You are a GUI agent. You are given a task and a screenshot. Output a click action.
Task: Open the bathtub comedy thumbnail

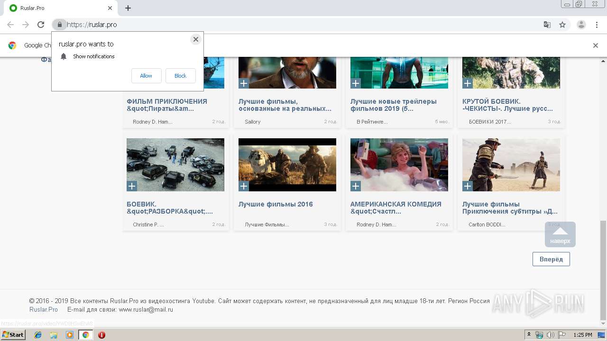pos(399,165)
